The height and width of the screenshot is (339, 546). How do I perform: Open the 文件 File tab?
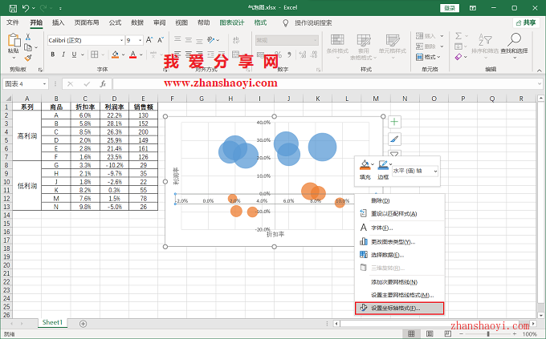pos(13,22)
